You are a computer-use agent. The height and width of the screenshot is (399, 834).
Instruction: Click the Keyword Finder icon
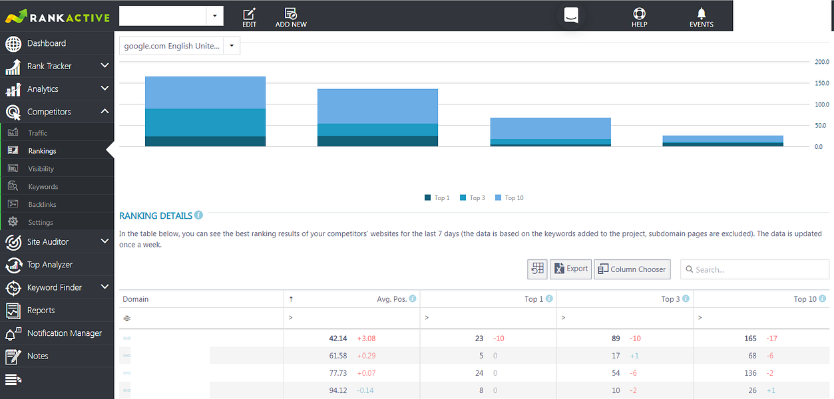coord(13,288)
